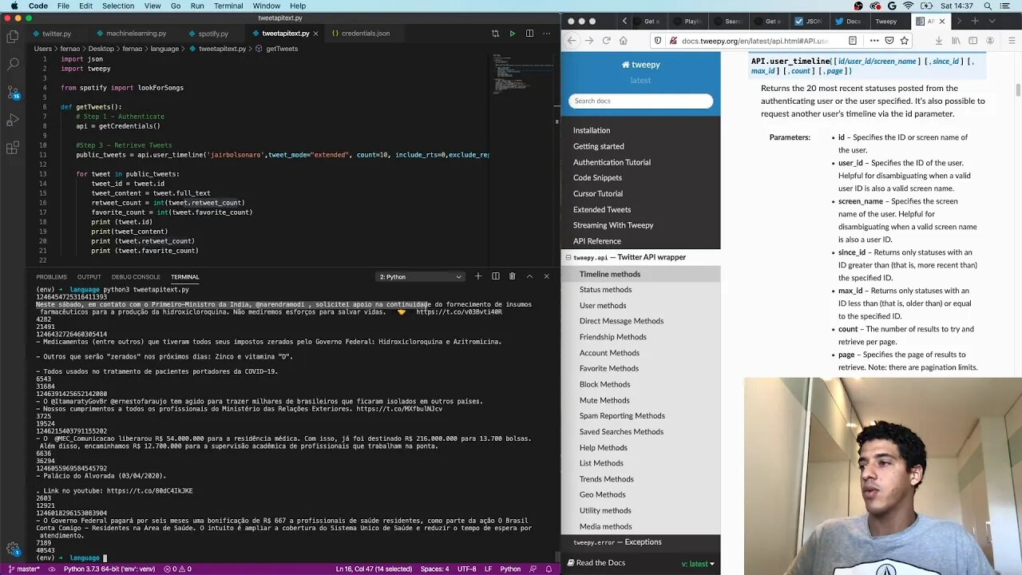The height and width of the screenshot is (575, 1022).
Task: Switch to the spotify.py tab
Action: click(213, 34)
